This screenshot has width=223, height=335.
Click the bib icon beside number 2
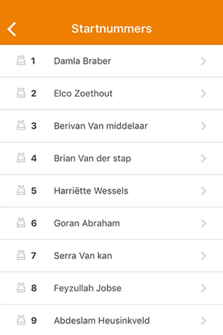21,93
